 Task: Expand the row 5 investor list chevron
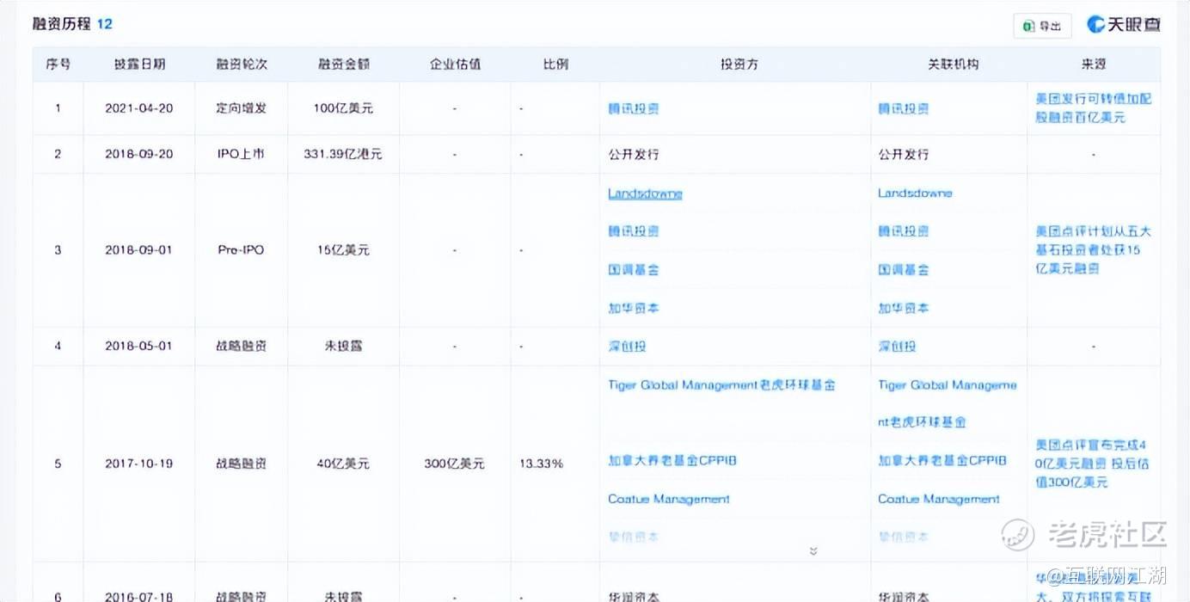813,550
